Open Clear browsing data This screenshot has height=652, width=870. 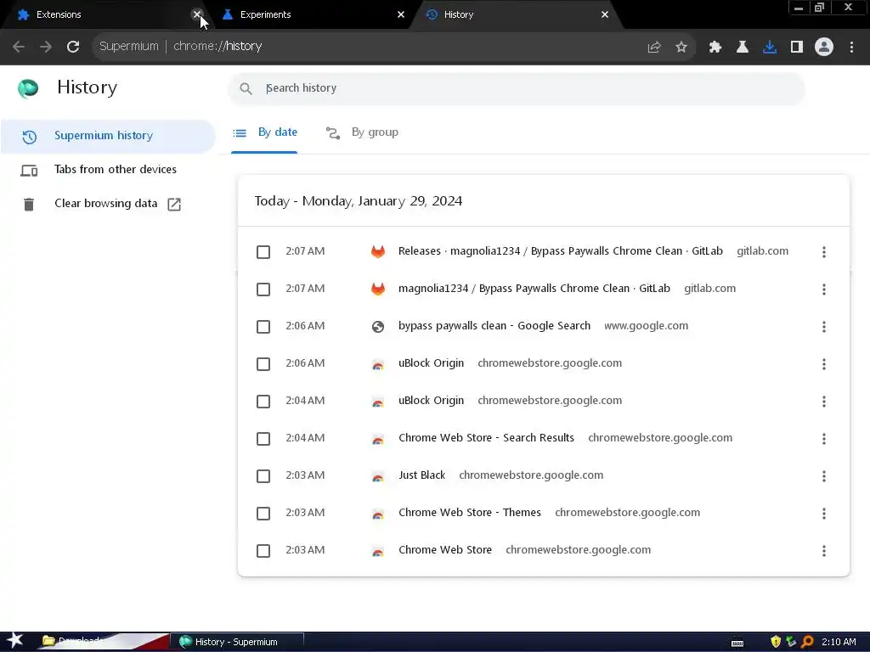coord(108,204)
